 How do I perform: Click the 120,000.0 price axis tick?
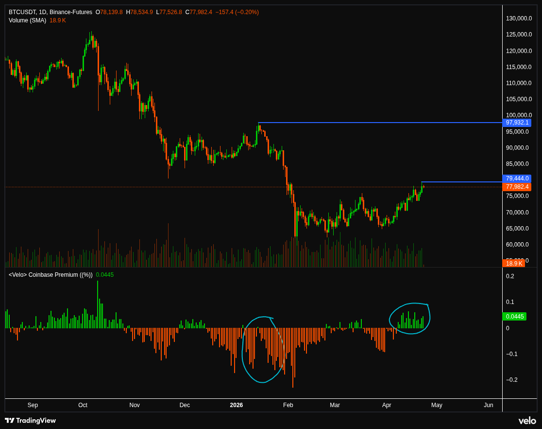(x=519, y=51)
